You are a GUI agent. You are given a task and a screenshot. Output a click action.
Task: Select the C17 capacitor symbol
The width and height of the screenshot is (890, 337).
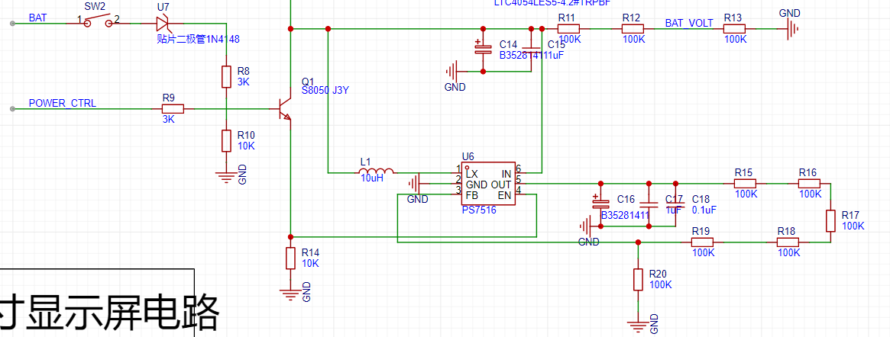coord(648,204)
